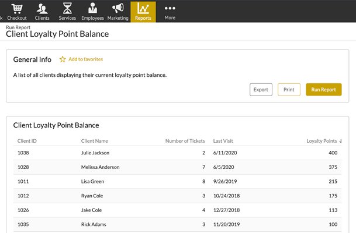Open the More ellipsis menu
This screenshot has width=356, height=233.
coord(170,9)
